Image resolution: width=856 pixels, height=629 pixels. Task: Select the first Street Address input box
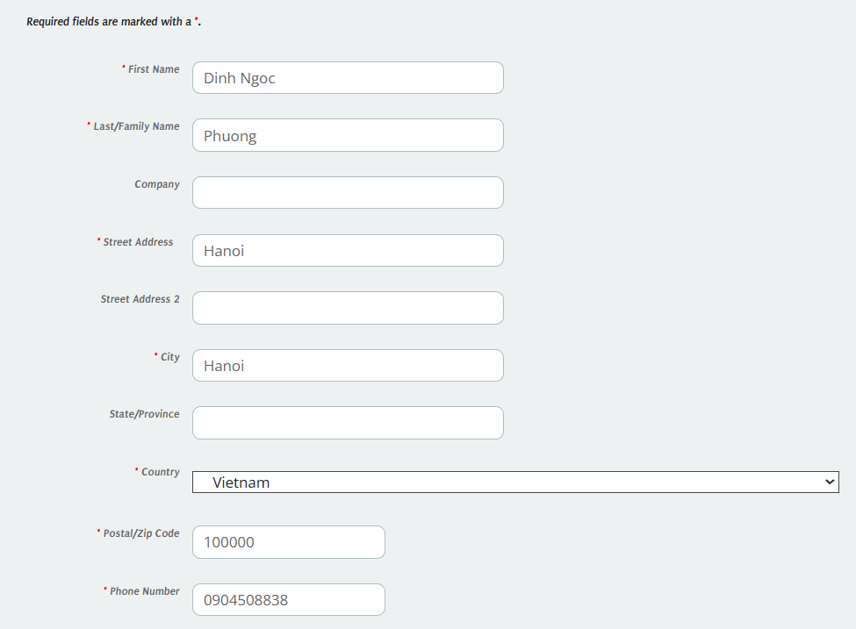(348, 251)
